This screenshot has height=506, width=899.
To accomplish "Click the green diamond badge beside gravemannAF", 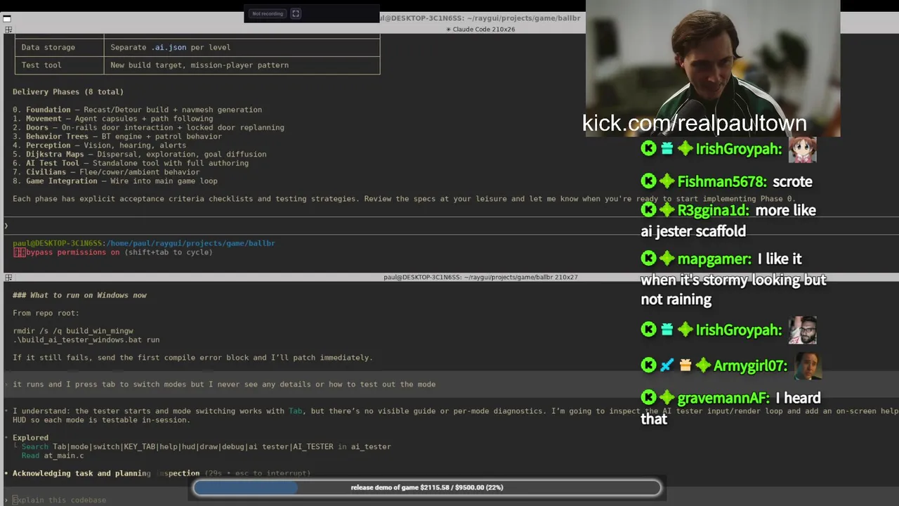I will pos(667,398).
